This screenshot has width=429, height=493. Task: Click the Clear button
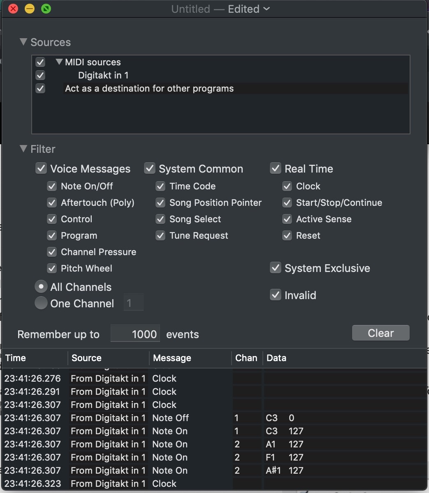pos(380,333)
